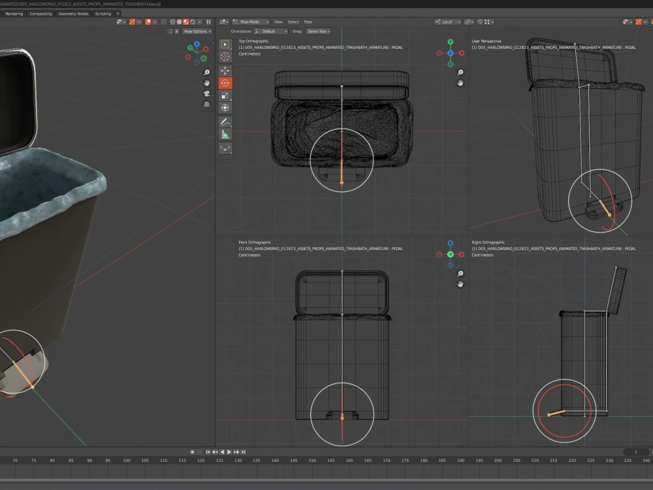Select the Annotate tool
The width and height of the screenshot is (653, 490).
point(225,122)
